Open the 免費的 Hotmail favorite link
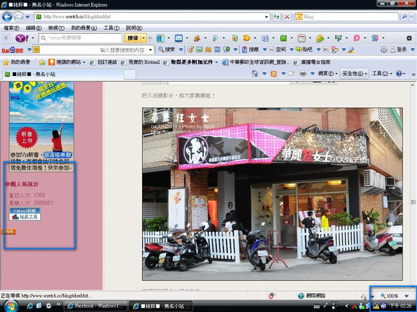This screenshot has width=417, height=312. pyautogui.click(x=141, y=62)
